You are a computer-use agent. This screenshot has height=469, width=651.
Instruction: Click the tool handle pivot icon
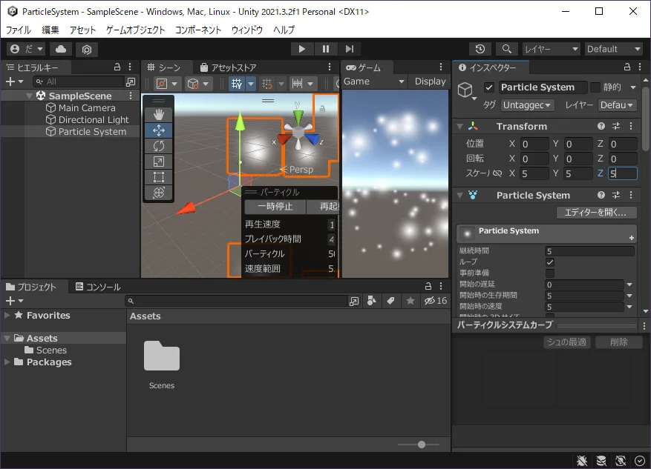(x=162, y=84)
